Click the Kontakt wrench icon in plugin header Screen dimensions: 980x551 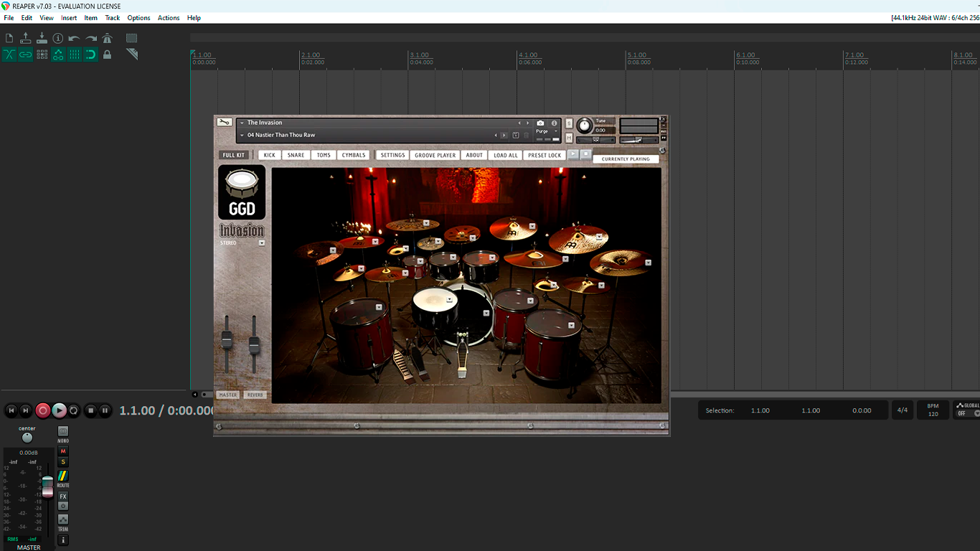225,122
